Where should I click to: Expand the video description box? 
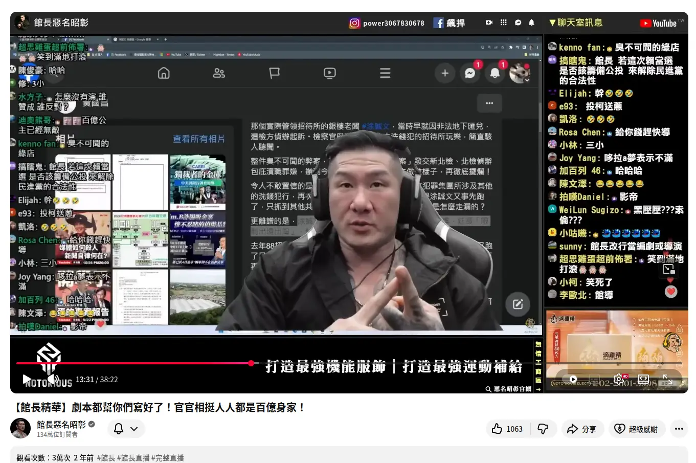(348, 455)
